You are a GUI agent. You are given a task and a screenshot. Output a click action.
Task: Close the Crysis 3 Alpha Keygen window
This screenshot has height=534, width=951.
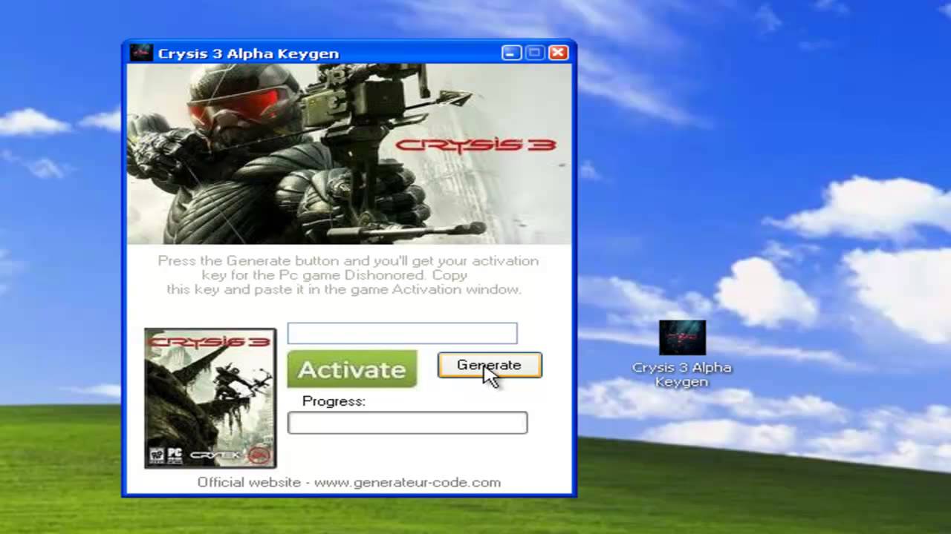point(559,53)
